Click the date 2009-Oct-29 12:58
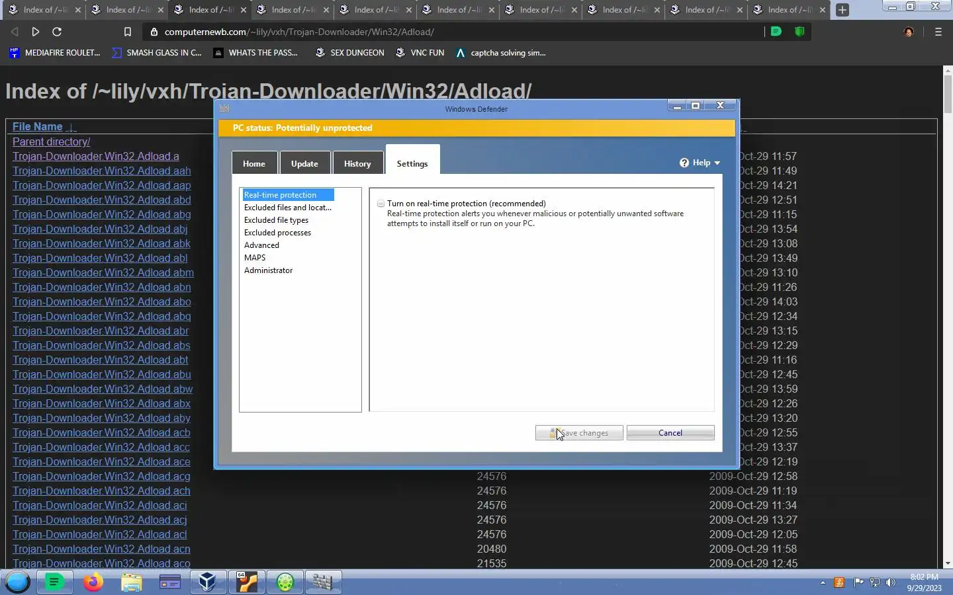The height and width of the screenshot is (595, 953). click(753, 476)
